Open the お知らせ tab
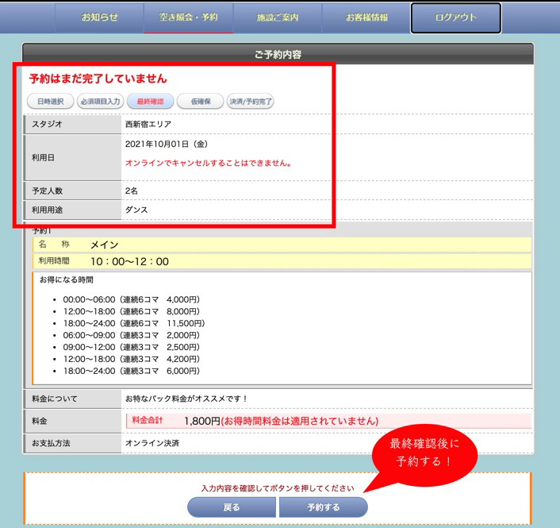Screen dimensions: 560x528 coord(99,17)
